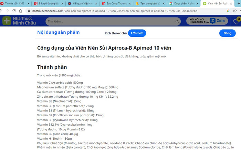This screenshot has width=241, height=150.
Task: Switch to Tin của tôi - CMS tab
Action: pos(15,3)
